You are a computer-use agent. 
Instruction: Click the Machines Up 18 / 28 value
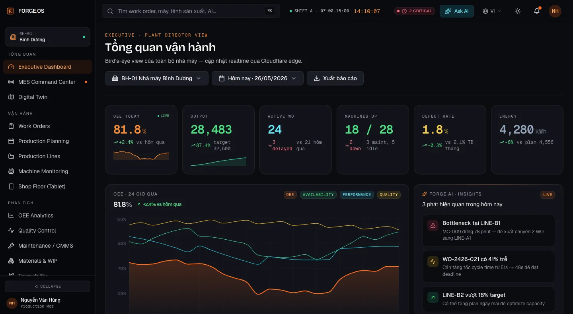pyautogui.click(x=369, y=130)
